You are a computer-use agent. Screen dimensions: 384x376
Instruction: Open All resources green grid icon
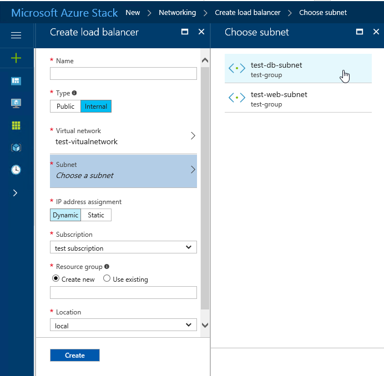16,125
